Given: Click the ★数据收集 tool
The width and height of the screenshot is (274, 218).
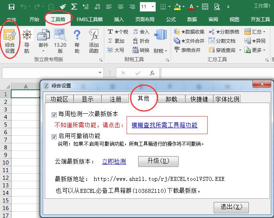Looking at the screenshot, I should click(x=189, y=32).
